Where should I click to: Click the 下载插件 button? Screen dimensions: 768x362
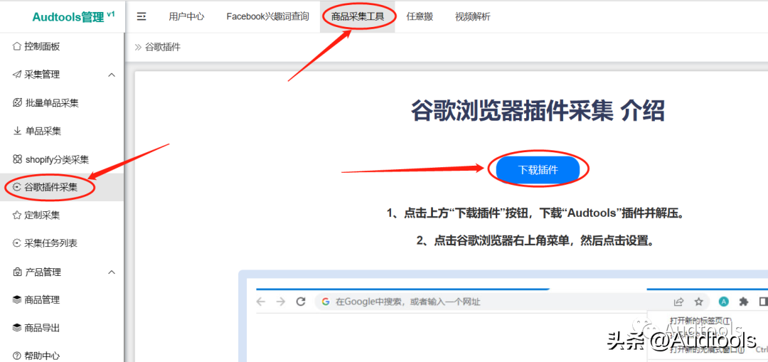(x=538, y=170)
